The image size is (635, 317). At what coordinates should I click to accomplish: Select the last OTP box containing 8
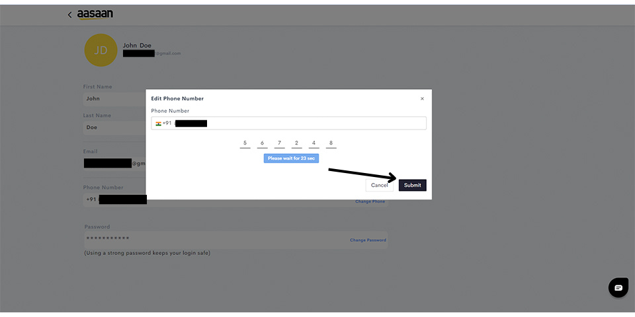(331, 143)
